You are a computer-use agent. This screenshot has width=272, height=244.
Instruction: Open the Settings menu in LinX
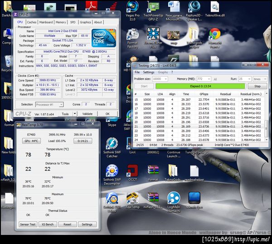149,72
